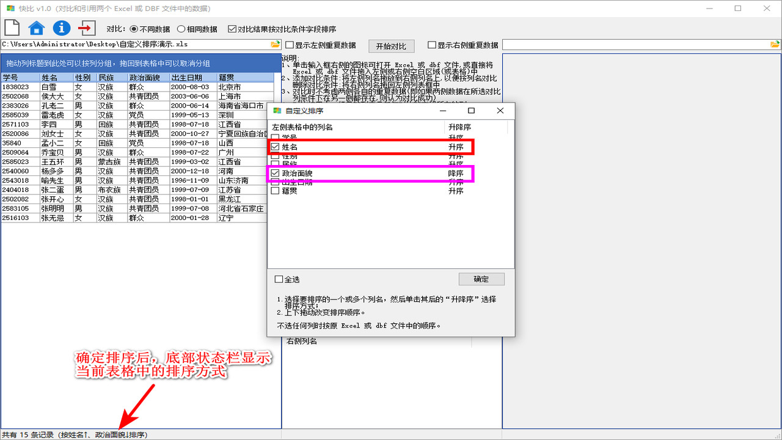Open folder icon beside right file panel

tap(774, 44)
